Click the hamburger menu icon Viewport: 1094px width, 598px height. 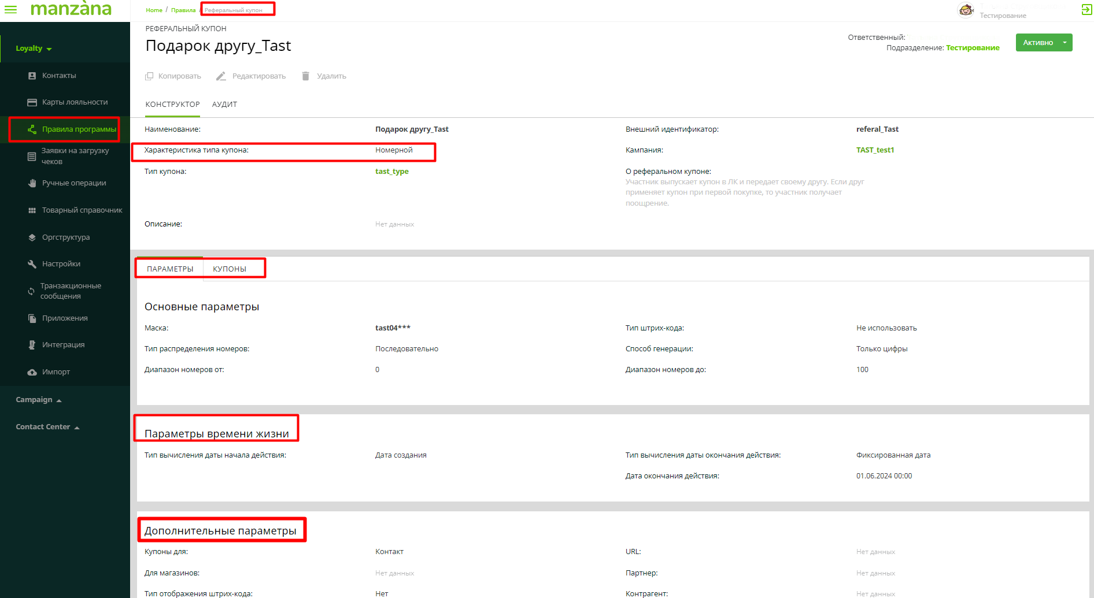[x=10, y=9]
